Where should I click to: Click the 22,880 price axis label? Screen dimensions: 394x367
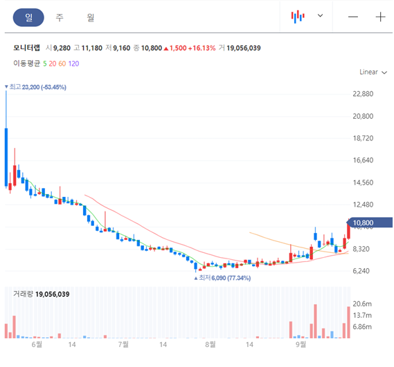[363, 94]
